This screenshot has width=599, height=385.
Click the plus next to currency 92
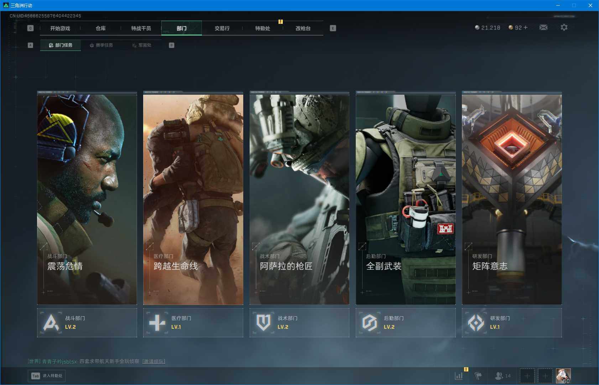pos(526,27)
